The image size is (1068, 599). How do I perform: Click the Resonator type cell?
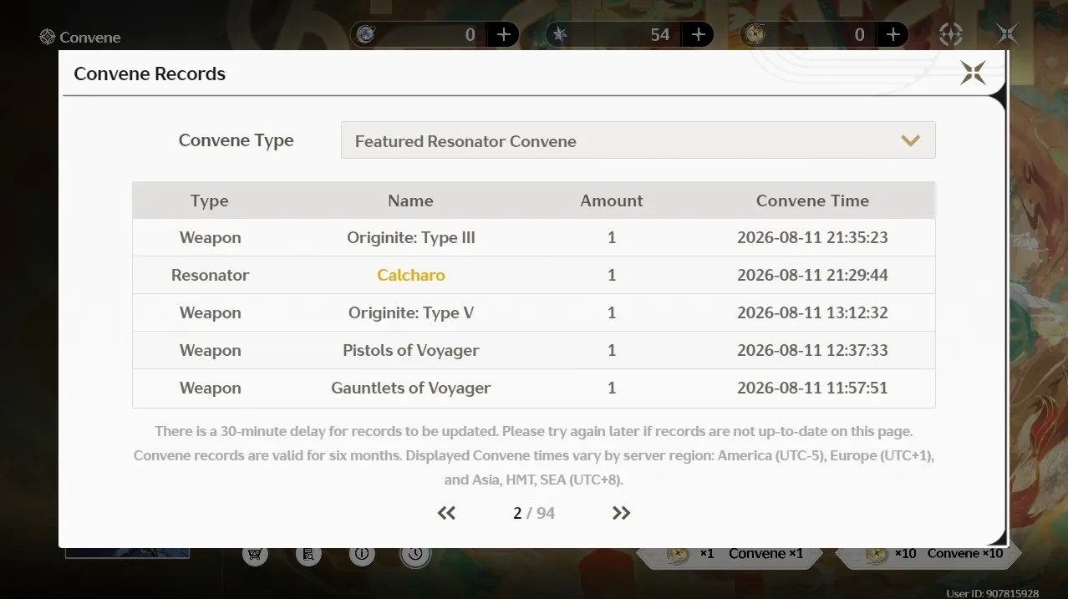(x=211, y=275)
